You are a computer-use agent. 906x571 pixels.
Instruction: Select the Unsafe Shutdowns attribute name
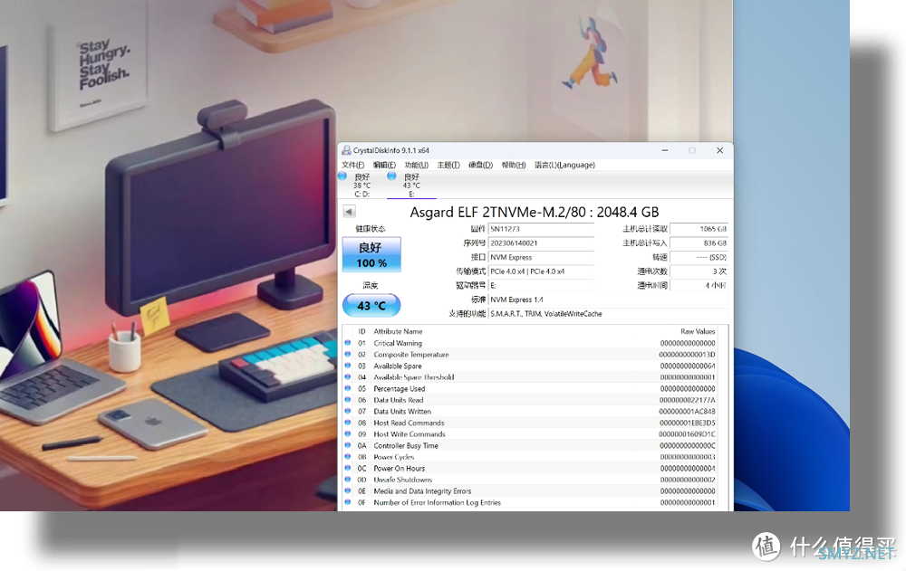(x=402, y=480)
